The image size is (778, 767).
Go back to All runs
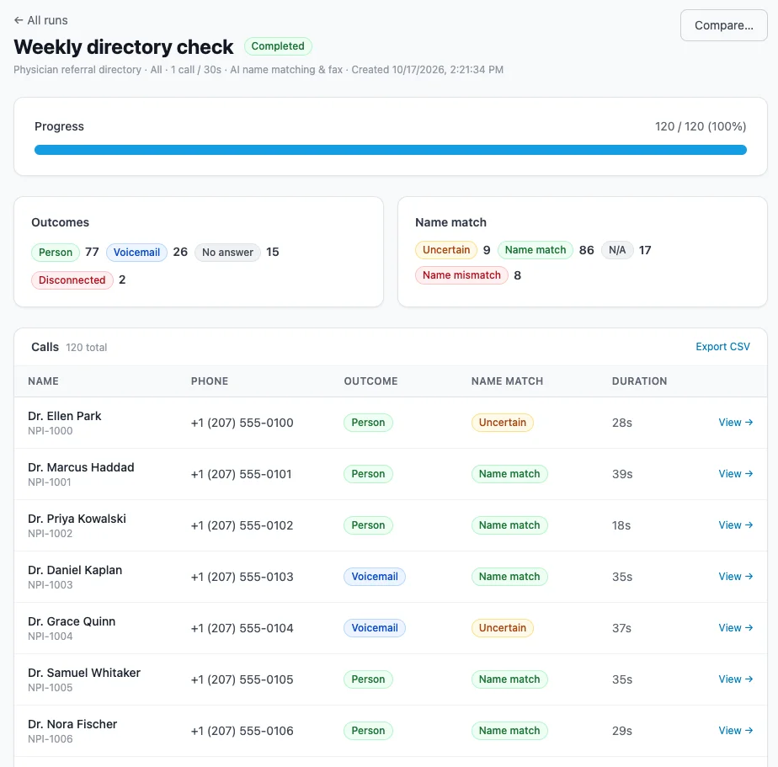[40, 20]
